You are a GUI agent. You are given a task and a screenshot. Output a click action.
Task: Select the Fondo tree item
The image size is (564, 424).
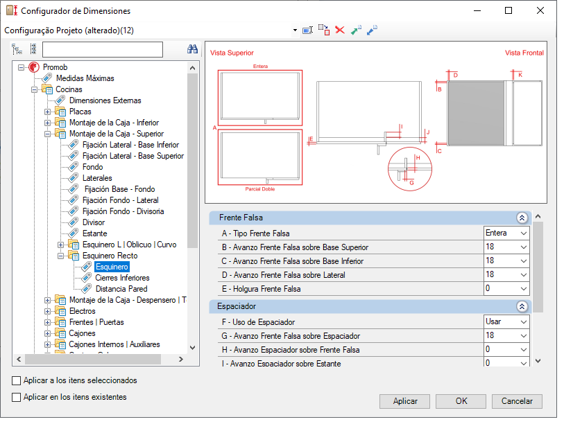pos(92,167)
